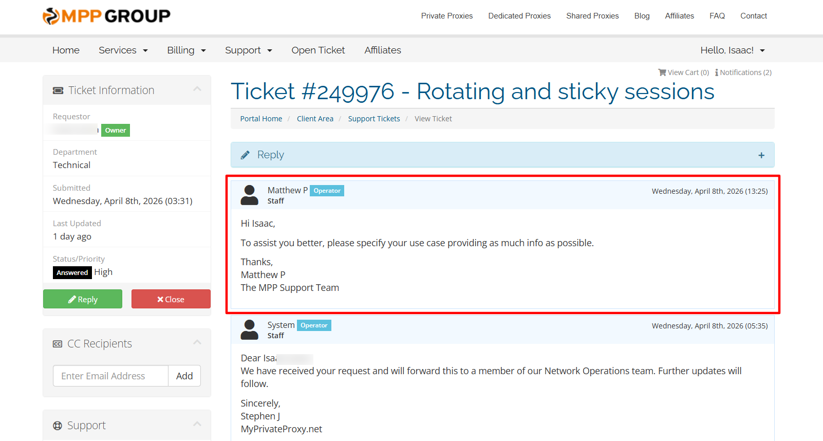
Task: Open the FAQ link
Action: pyautogui.click(x=717, y=16)
